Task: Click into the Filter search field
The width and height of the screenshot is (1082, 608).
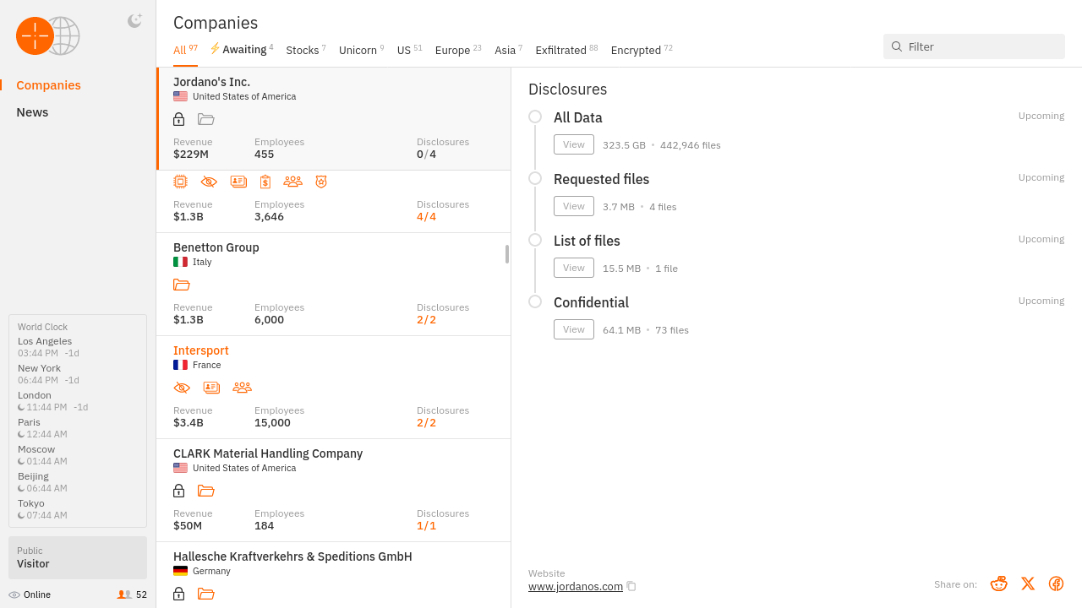Action: (x=981, y=46)
